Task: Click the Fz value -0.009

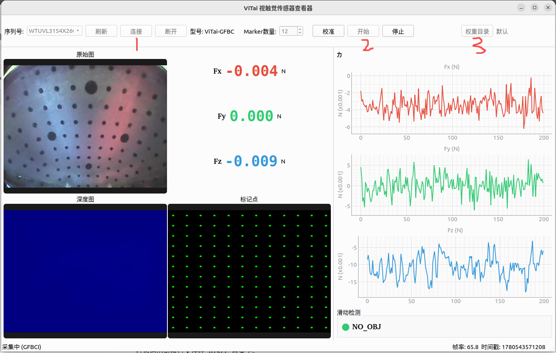Action: click(252, 161)
